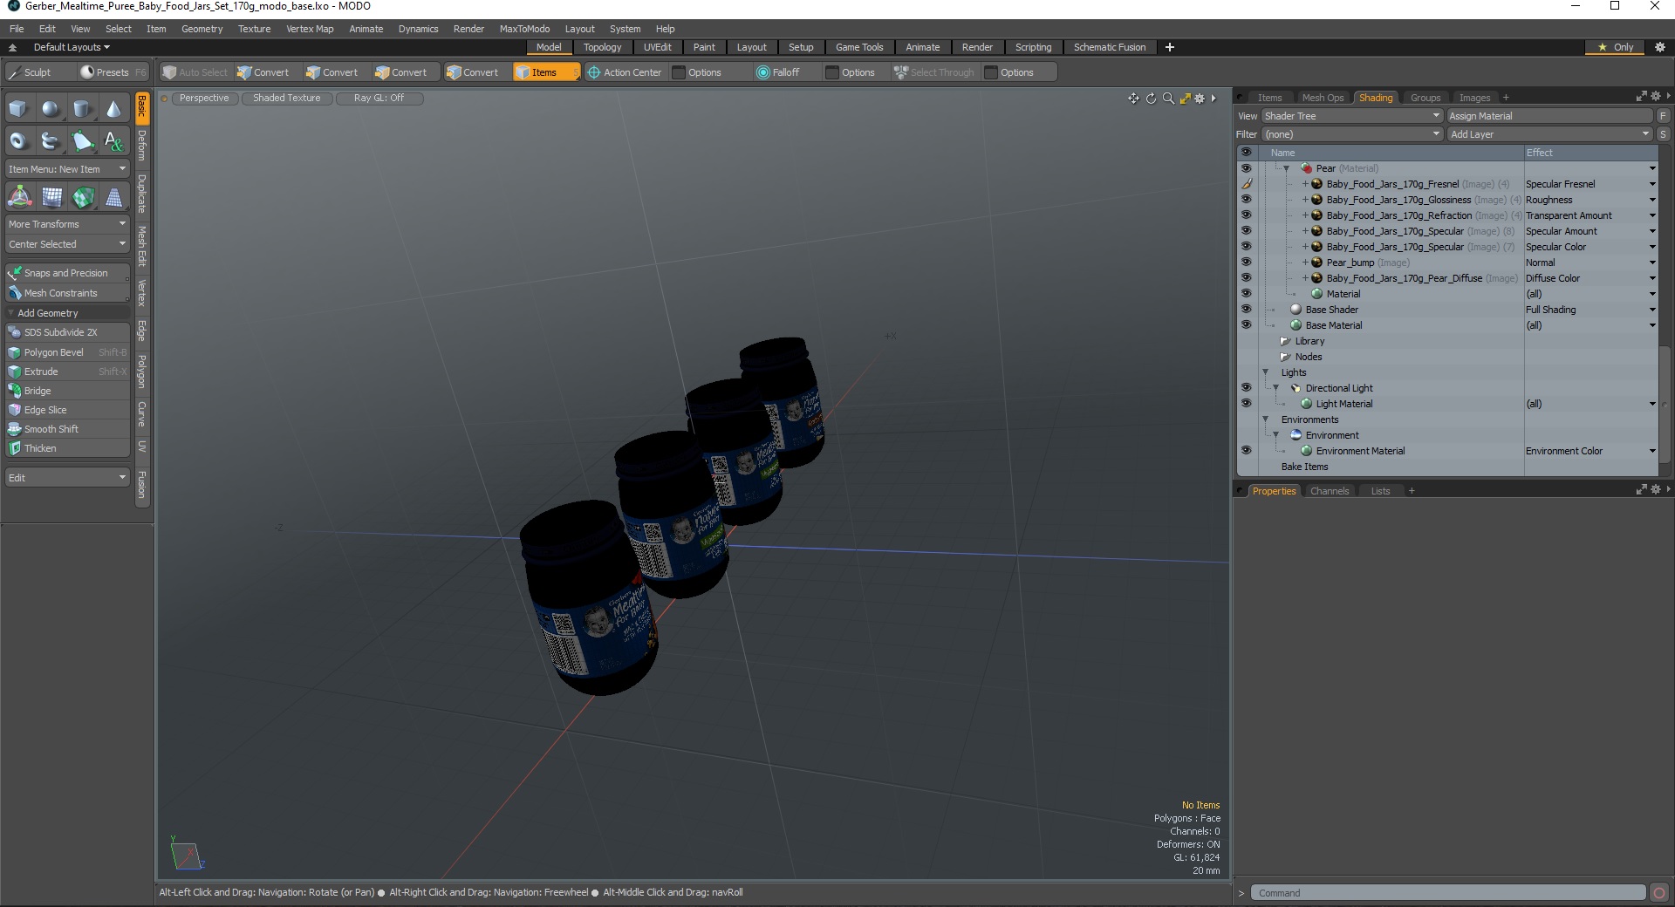Switch to the UVEdit layout tab

[x=657, y=47]
